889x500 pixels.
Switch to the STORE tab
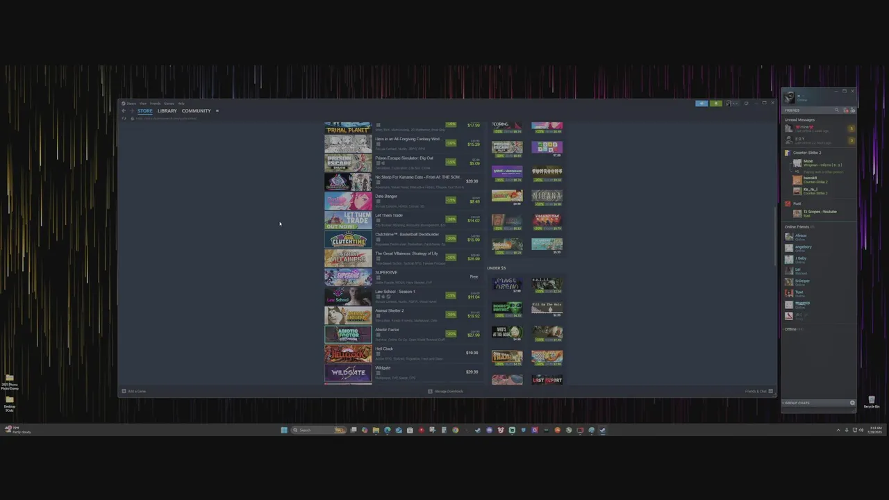point(144,111)
